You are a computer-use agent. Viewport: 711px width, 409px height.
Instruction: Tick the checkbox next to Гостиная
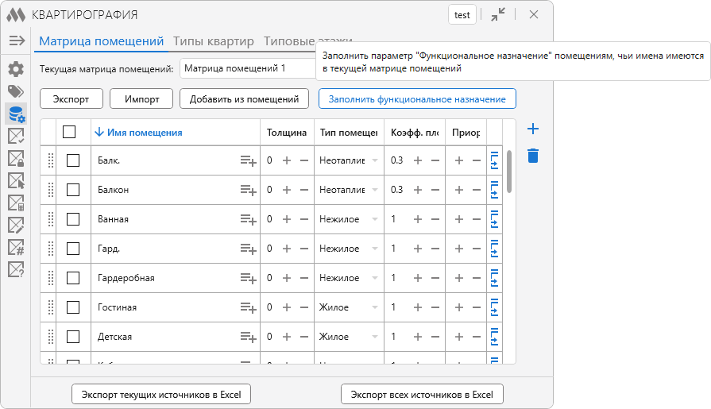click(73, 307)
